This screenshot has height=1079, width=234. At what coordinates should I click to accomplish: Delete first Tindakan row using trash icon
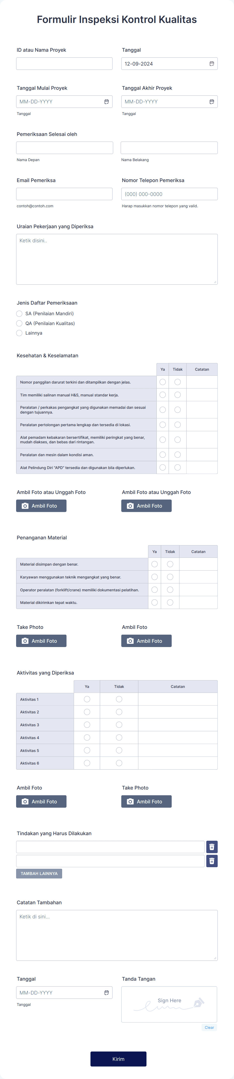coord(212,847)
